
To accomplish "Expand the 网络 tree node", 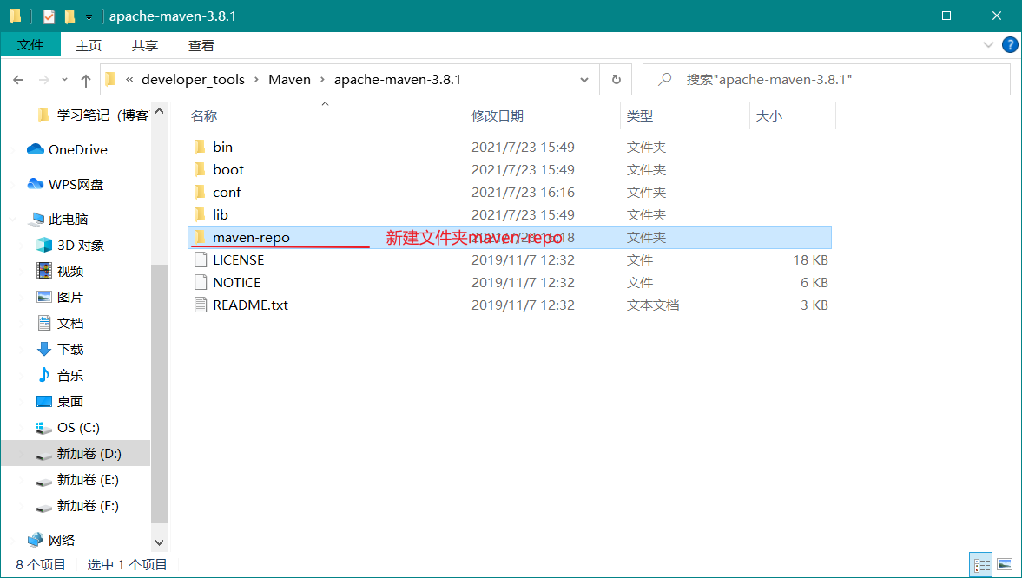I will [12, 541].
